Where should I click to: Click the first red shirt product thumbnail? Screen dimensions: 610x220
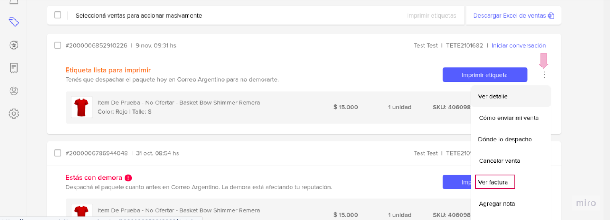pos(82,107)
